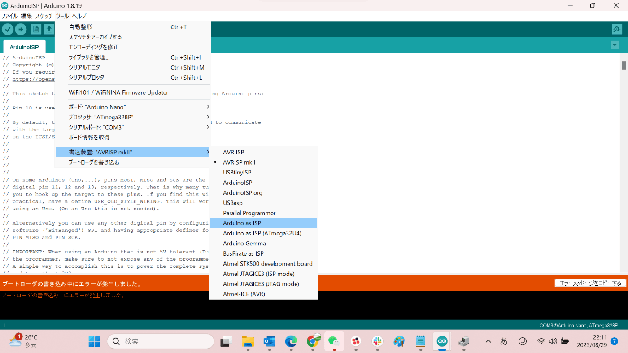Click the ツール menu bar item
Viewport: 628px width, 353px height.
click(x=62, y=16)
